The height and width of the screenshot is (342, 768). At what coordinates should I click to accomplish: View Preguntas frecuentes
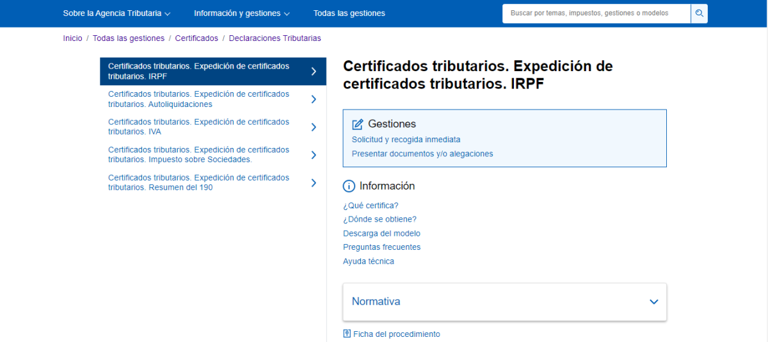pyautogui.click(x=381, y=247)
